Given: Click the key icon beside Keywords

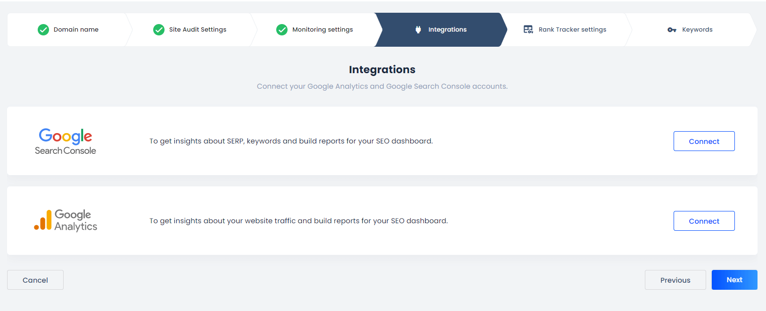Looking at the screenshot, I should (x=672, y=30).
